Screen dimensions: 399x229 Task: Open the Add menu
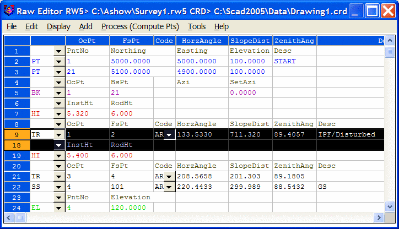[x=86, y=26]
